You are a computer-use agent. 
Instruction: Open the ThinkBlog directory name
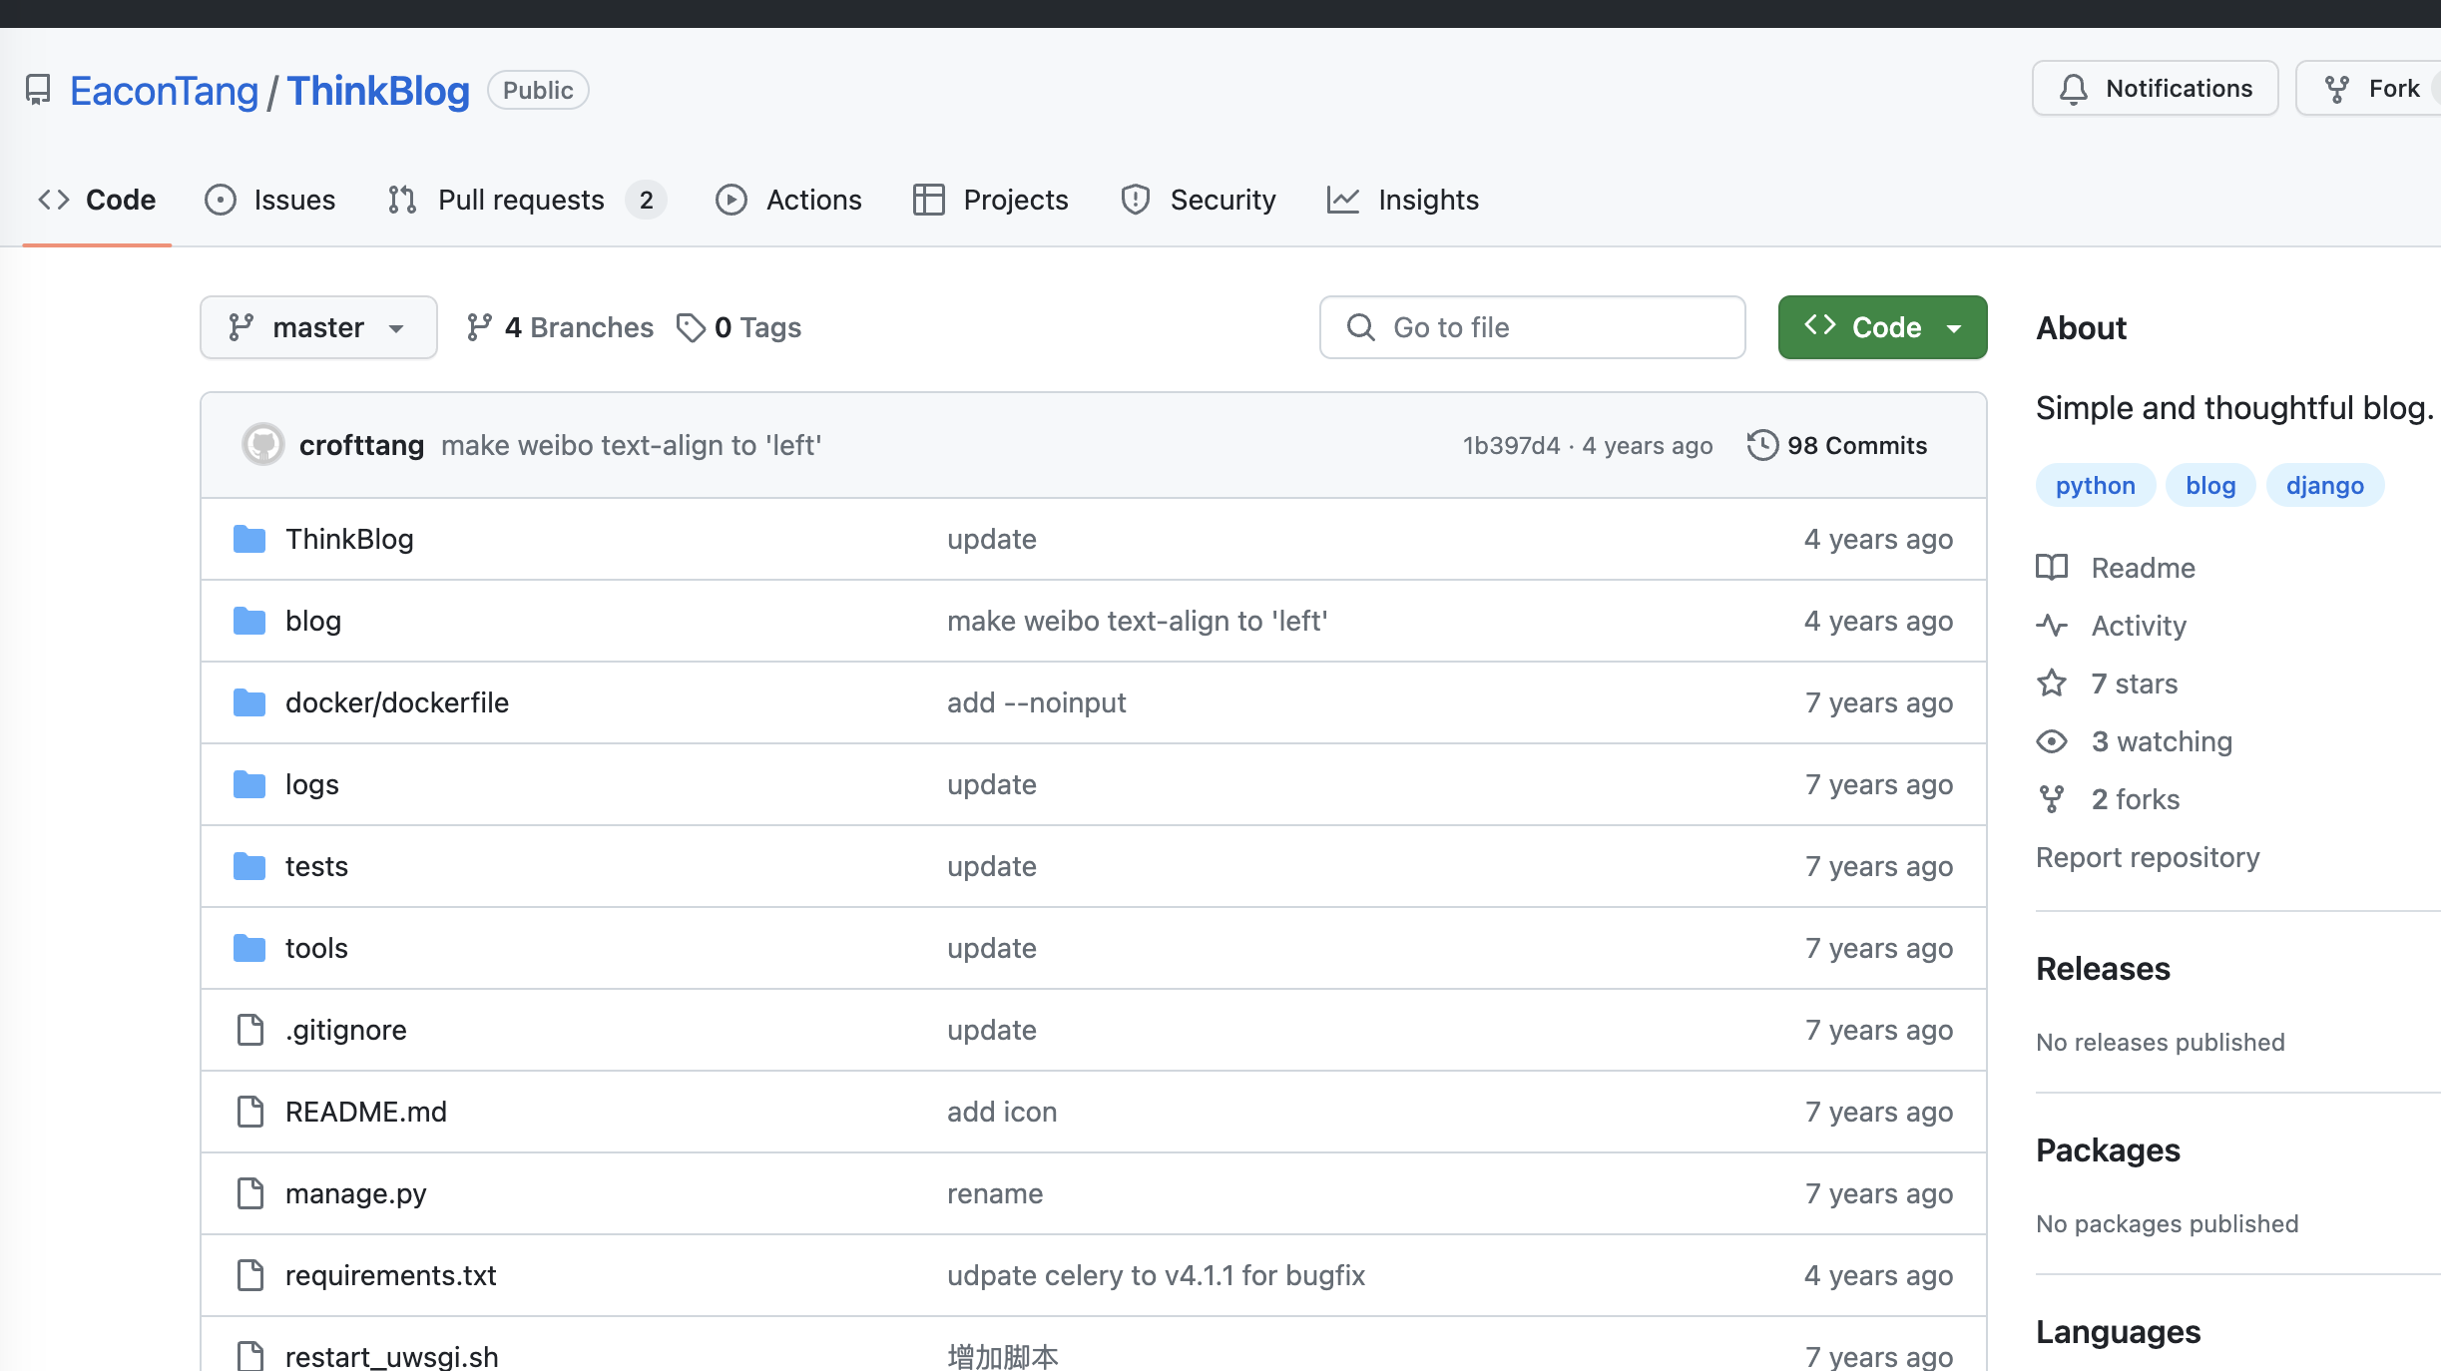349,539
